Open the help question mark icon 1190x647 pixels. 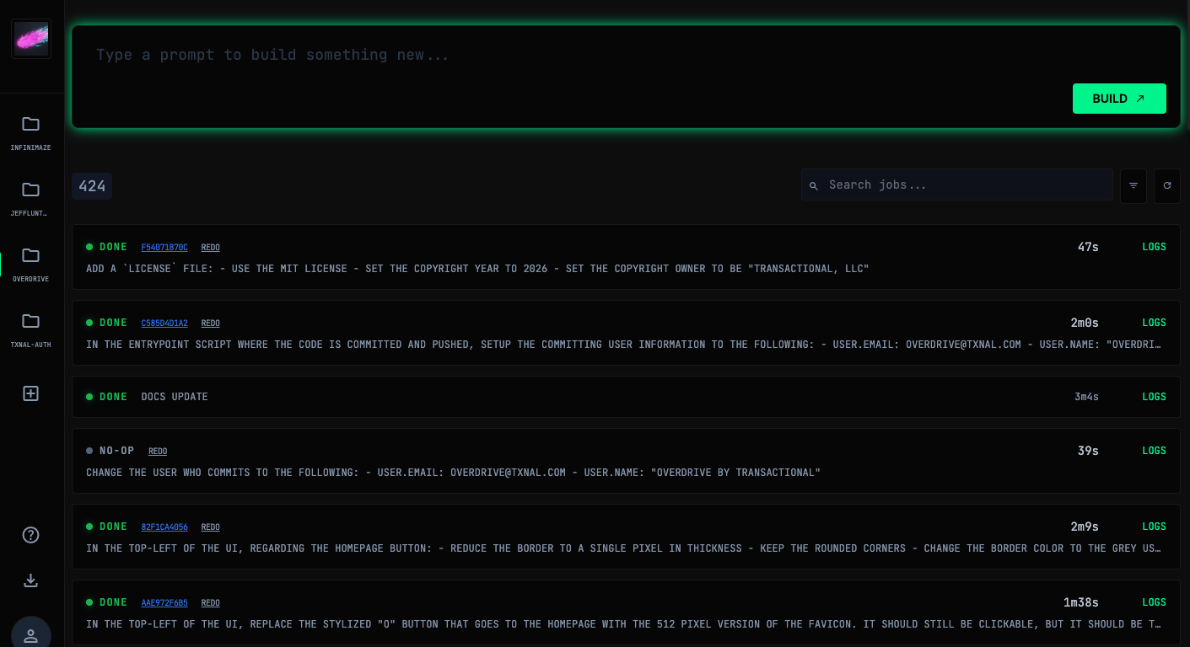(31, 535)
